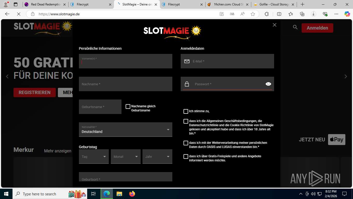Open Task View on the taskbar
This screenshot has width=353, height=199.
(94, 194)
